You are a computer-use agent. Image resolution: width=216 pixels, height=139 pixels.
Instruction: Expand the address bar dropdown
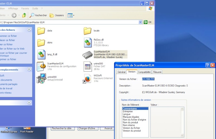pos(140,22)
